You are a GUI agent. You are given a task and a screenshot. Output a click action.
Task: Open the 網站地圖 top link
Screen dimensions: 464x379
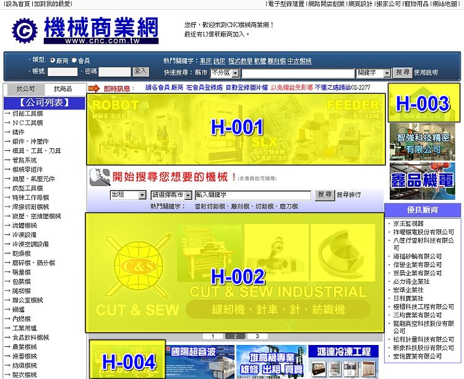[445, 4]
